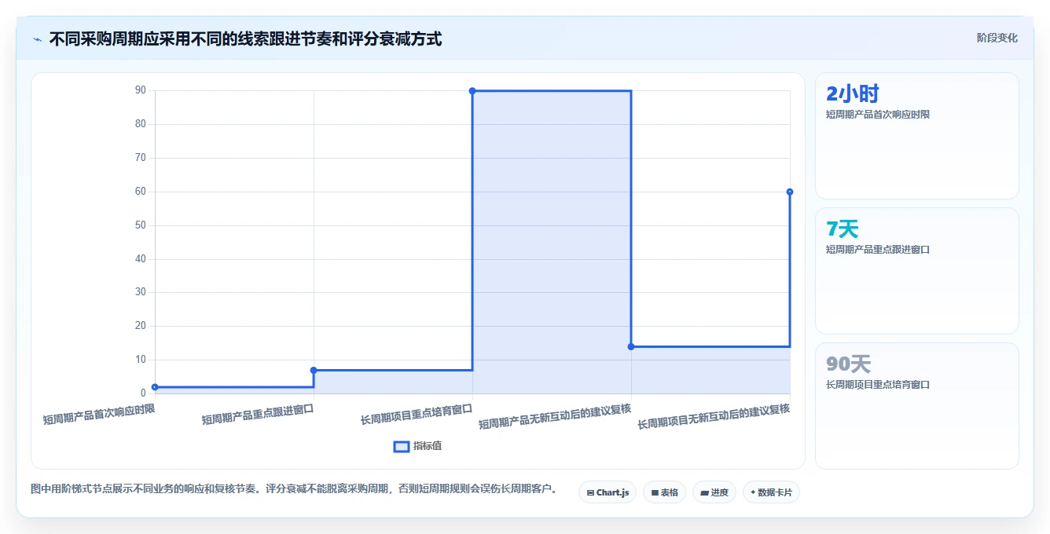This screenshot has height=534, width=1050.
Task: Click the 长周期项目重点培育窗口 card caption
Action: point(878,385)
